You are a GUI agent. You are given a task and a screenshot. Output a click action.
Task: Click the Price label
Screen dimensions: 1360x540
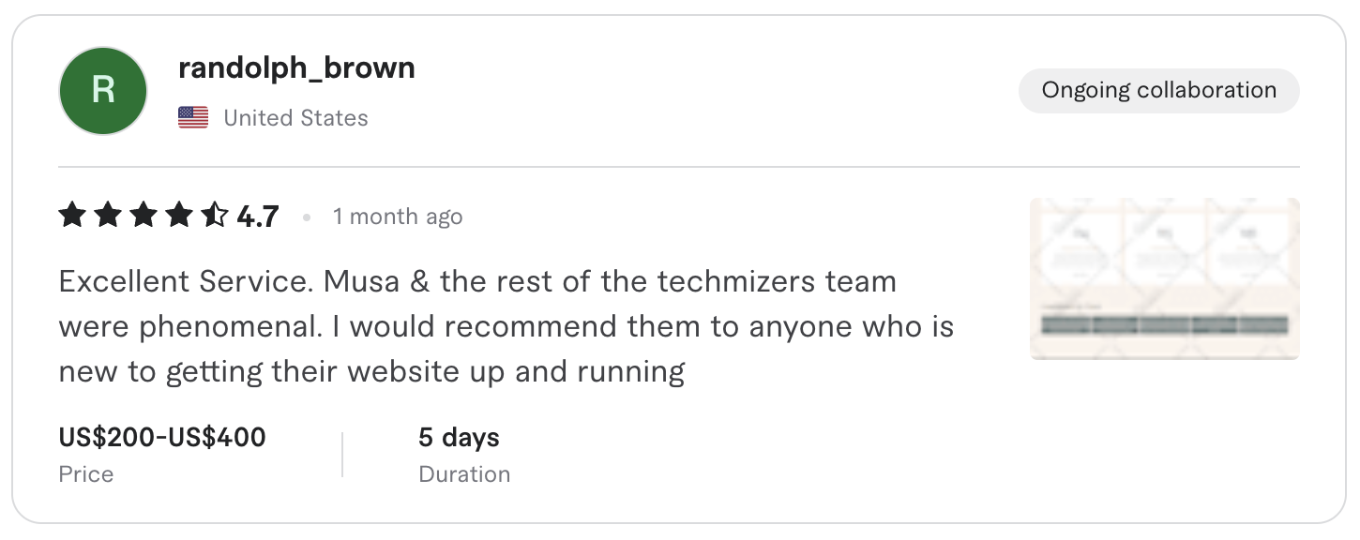coord(86,474)
